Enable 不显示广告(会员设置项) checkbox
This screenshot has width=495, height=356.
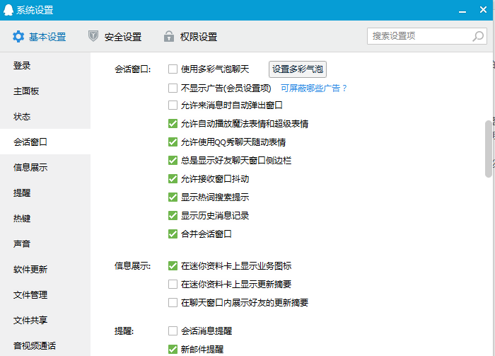173,88
